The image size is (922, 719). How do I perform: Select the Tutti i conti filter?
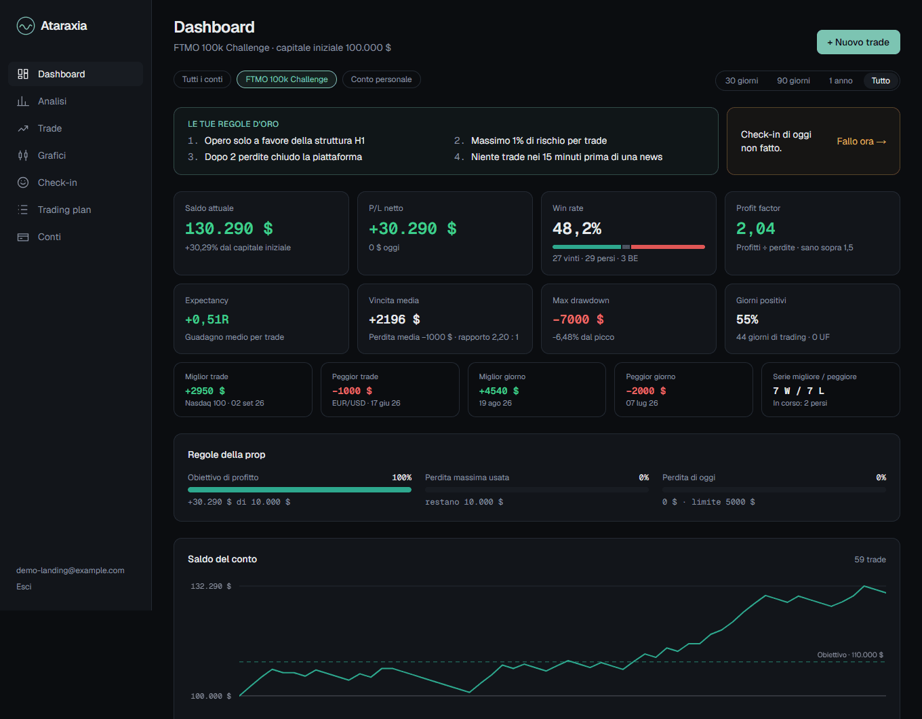(x=202, y=79)
